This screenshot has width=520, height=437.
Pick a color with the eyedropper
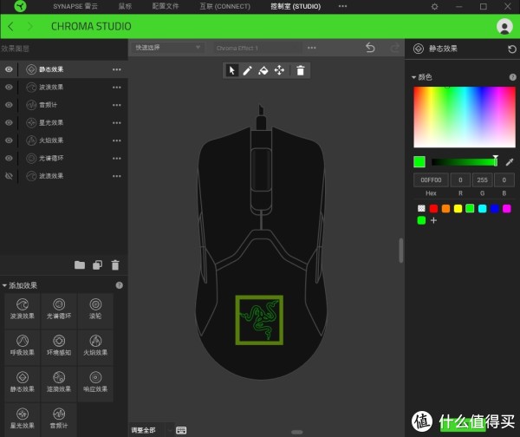[510, 162]
